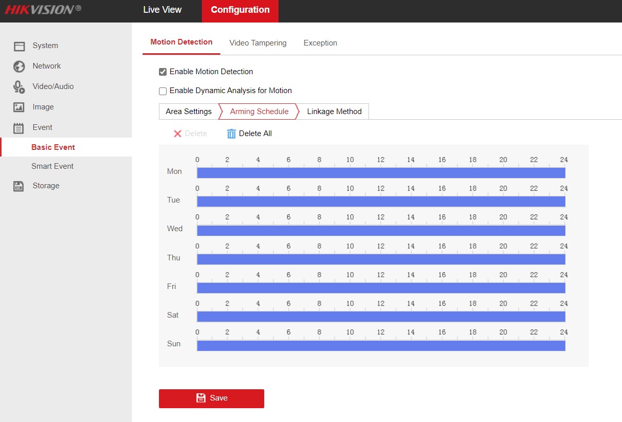Click the Video/Audio microphone icon
The image size is (622, 422).
[x=19, y=87]
